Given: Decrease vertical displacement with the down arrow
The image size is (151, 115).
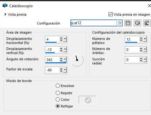Looking at the screenshot, I should tap(61, 51).
